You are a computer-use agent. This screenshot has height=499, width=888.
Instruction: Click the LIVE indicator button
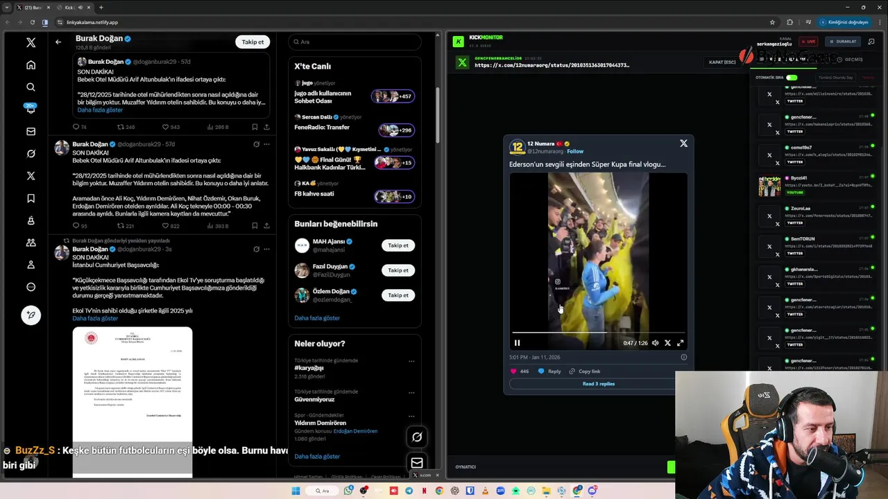[x=808, y=42]
